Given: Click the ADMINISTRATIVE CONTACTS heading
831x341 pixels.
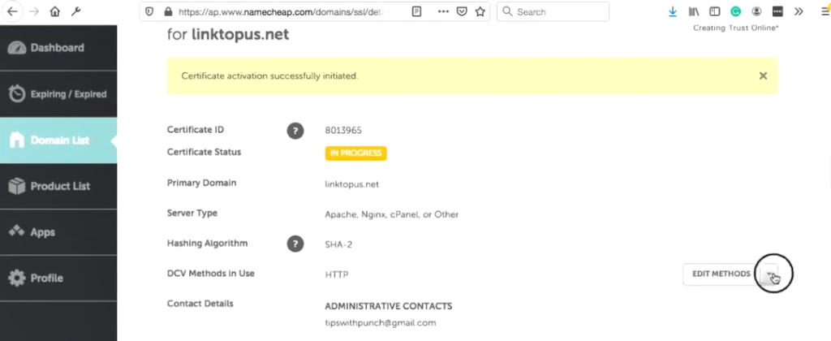Looking at the screenshot, I should pyautogui.click(x=389, y=307).
